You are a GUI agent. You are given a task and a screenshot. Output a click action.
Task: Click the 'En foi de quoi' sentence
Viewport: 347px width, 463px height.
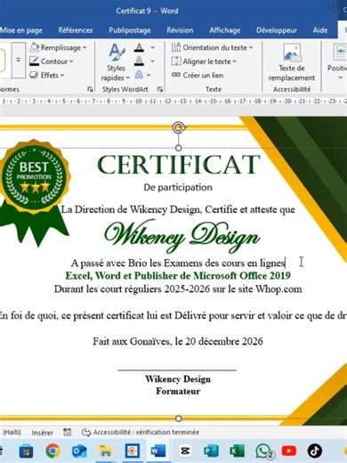[x=173, y=315]
